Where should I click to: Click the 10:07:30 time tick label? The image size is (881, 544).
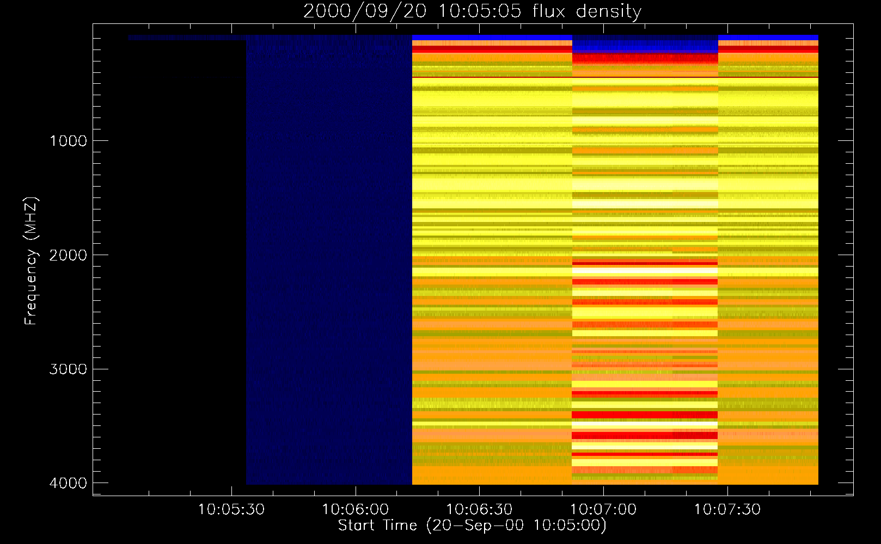[727, 510]
